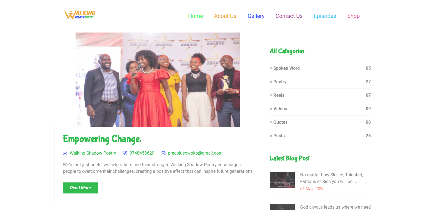The image size is (421, 210).
Task: Open the Videos category
Action: point(280,109)
